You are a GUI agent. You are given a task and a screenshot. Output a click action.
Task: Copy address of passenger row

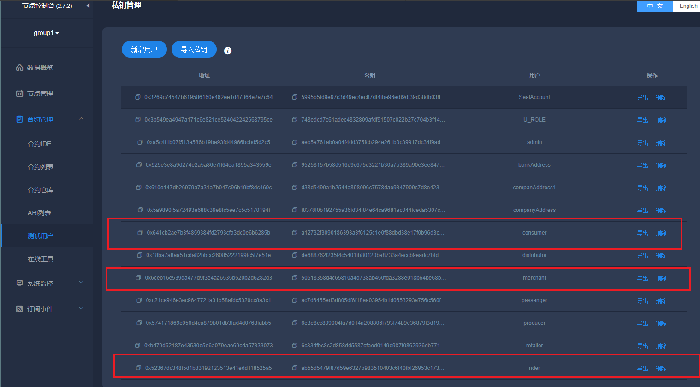(139, 300)
